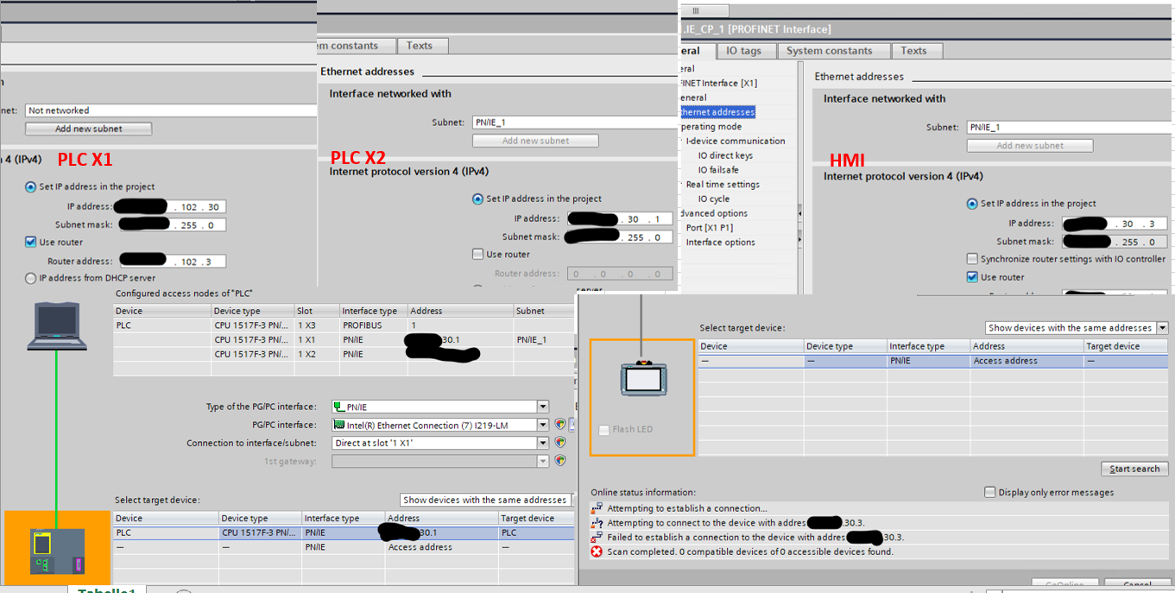This screenshot has width=1175, height=593.
Task: Click icon beside 'Failed to establish a connection'
Action: [x=597, y=537]
